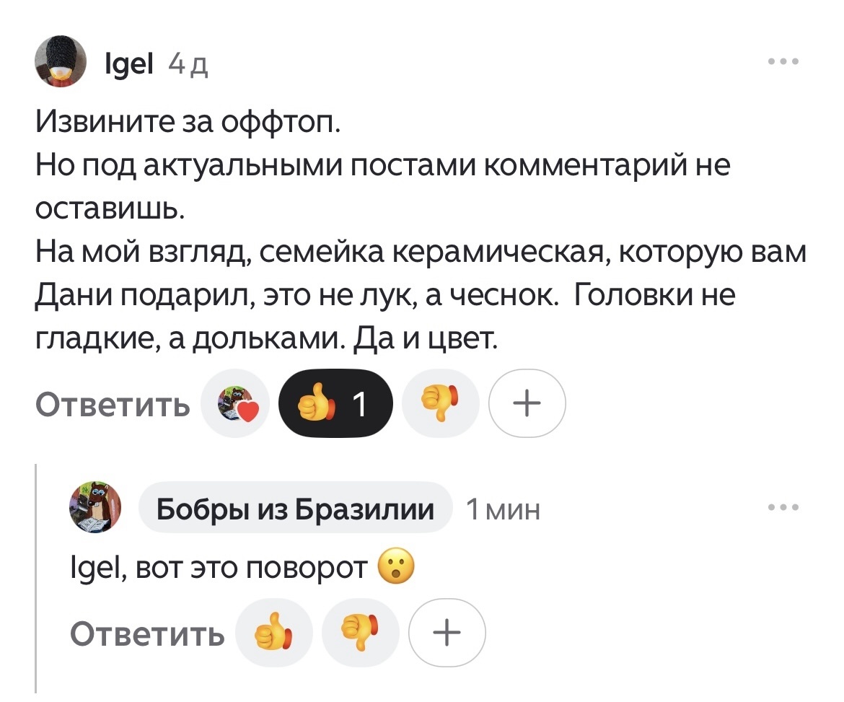Click the thumbs-down icon on Igel's comment
This screenshot has height=702, width=844.
pos(440,403)
